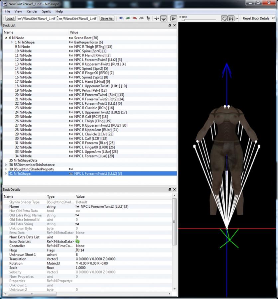The width and height of the screenshot is (278, 299).
Task: Expand the overflow chevron after Reset Block Details
Action: (273, 18)
